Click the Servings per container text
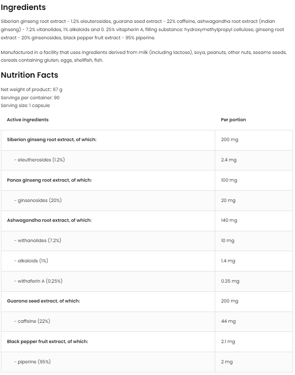 [30, 98]
